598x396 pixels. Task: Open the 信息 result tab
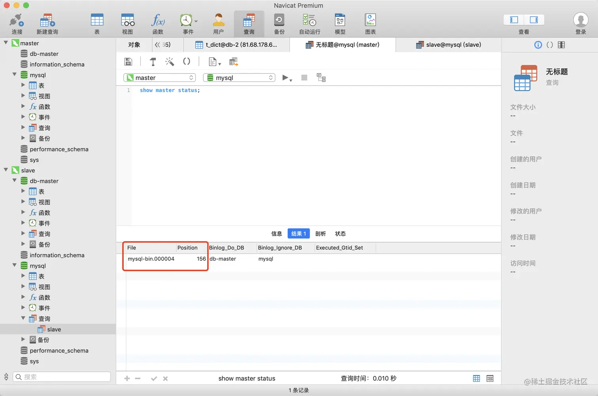pyautogui.click(x=276, y=234)
